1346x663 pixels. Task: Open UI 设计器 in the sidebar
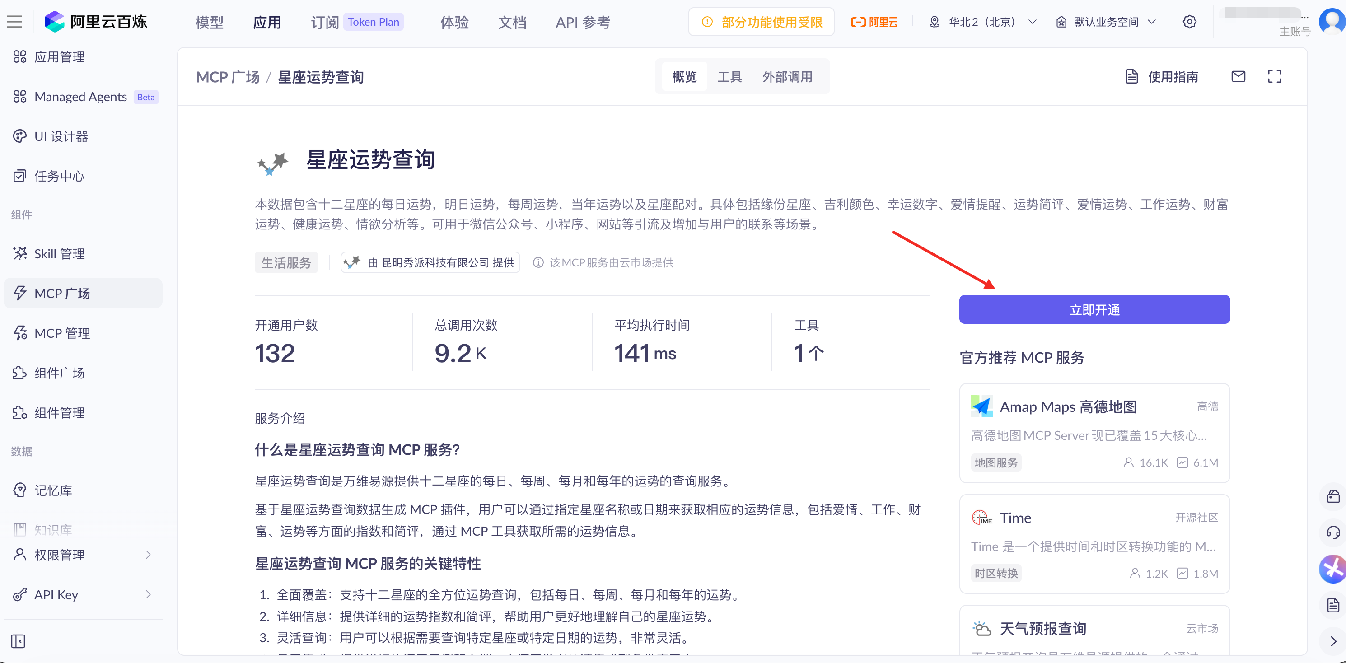83,136
